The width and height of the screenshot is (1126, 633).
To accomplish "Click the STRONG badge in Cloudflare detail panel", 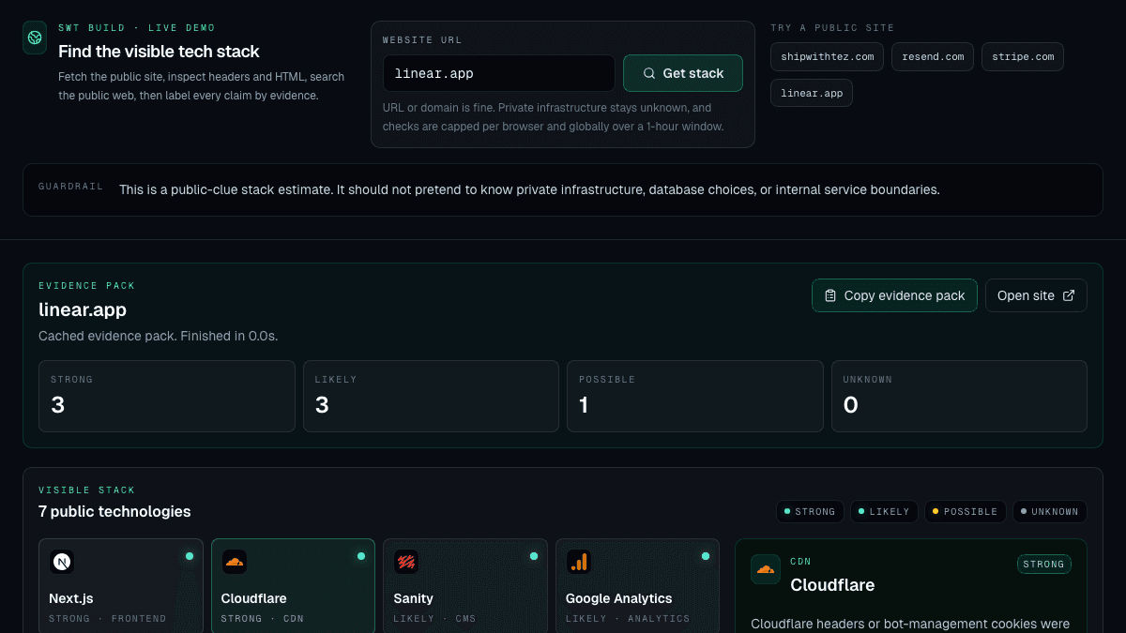I will coord(1044,565).
